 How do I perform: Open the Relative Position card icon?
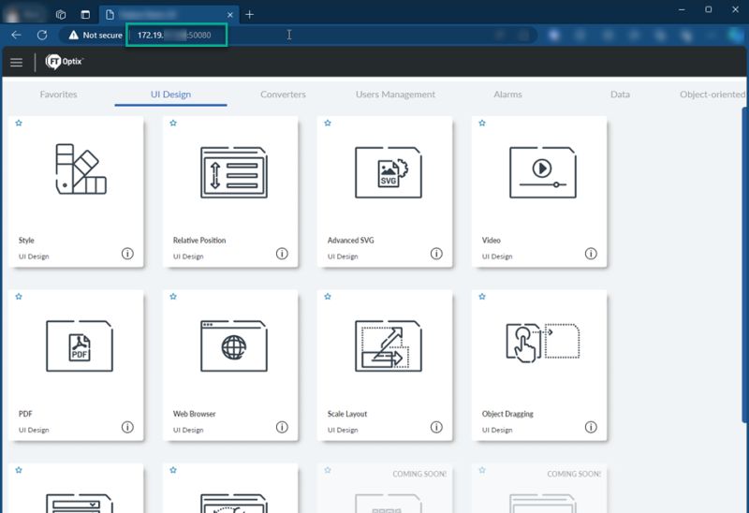point(233,172)
